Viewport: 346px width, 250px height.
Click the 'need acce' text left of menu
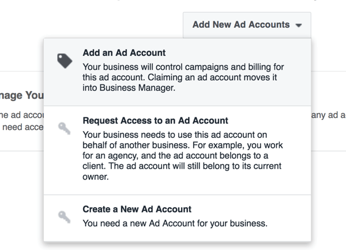23,127
